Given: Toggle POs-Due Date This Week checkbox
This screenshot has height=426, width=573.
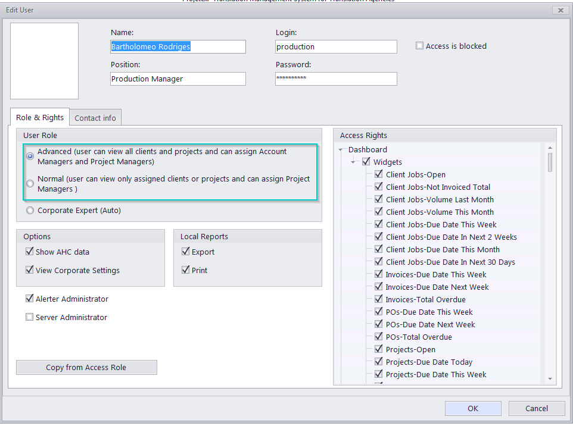Looking at the screenshot, I should [x=379, y=312].
